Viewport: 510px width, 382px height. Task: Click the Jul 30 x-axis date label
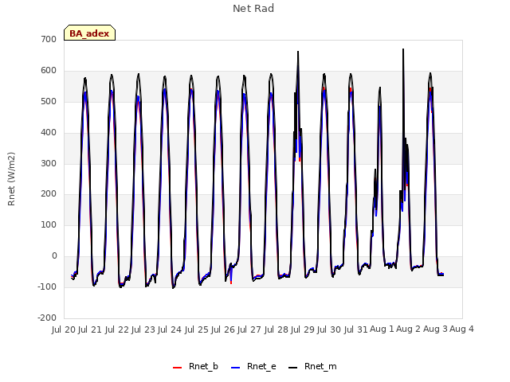click(329, 329)
